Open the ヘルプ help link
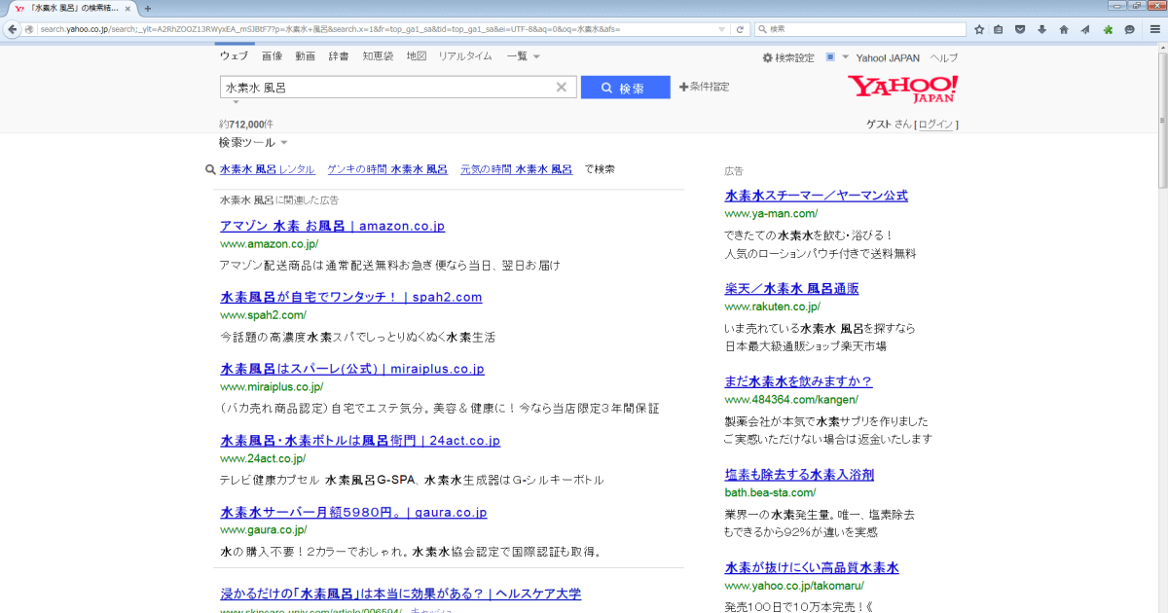 943,58
